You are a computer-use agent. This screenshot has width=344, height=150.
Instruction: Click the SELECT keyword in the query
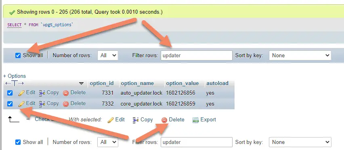15,25
